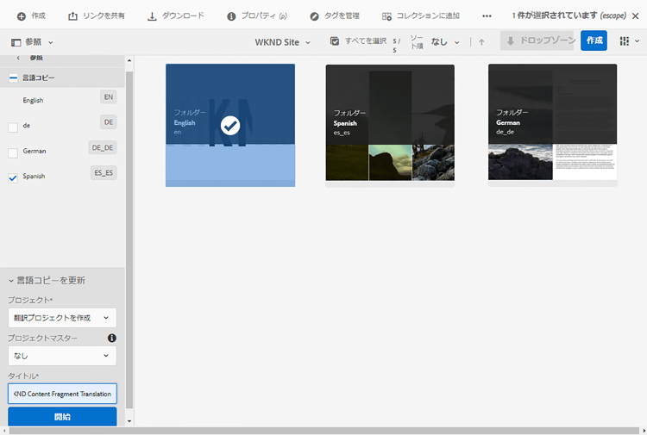Click the side panel scroll up arrow

coord(129,60)
